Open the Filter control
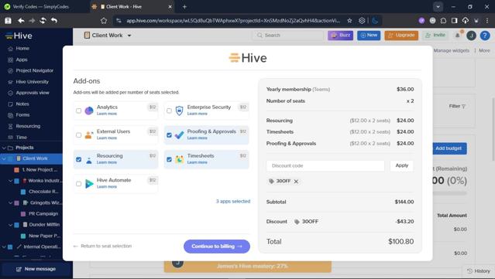Image resolution: width=495 pixels, height=279 pixels. 457,107
